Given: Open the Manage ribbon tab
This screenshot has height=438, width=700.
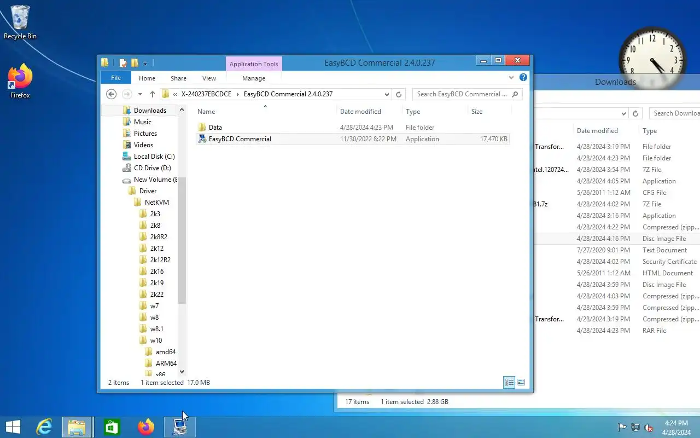Looking at the screenshot, I should click(254, 78).
